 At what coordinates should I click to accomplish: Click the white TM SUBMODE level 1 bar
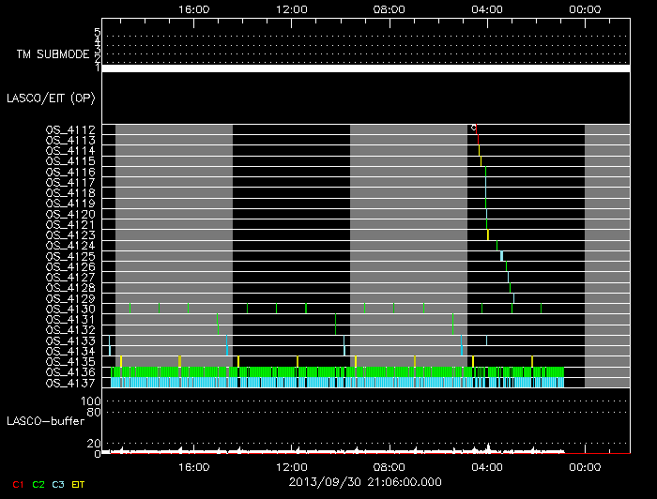365,68
